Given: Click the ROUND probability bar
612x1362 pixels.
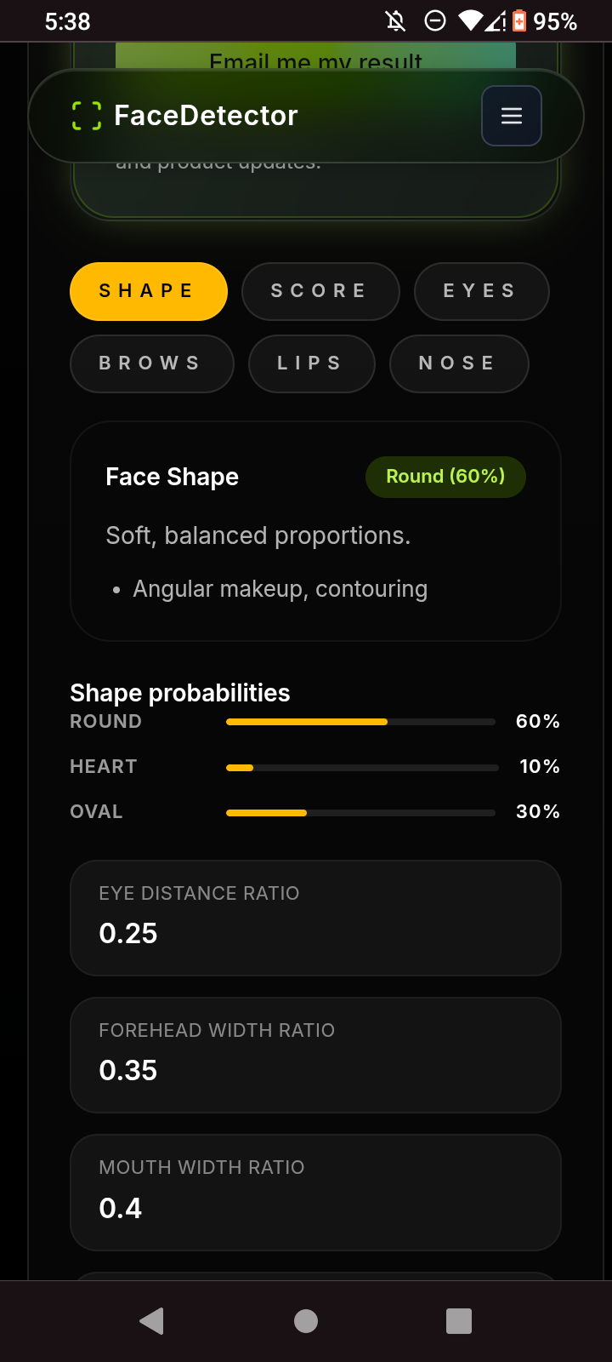Looking at the screenshot, I should coord(360,722).
